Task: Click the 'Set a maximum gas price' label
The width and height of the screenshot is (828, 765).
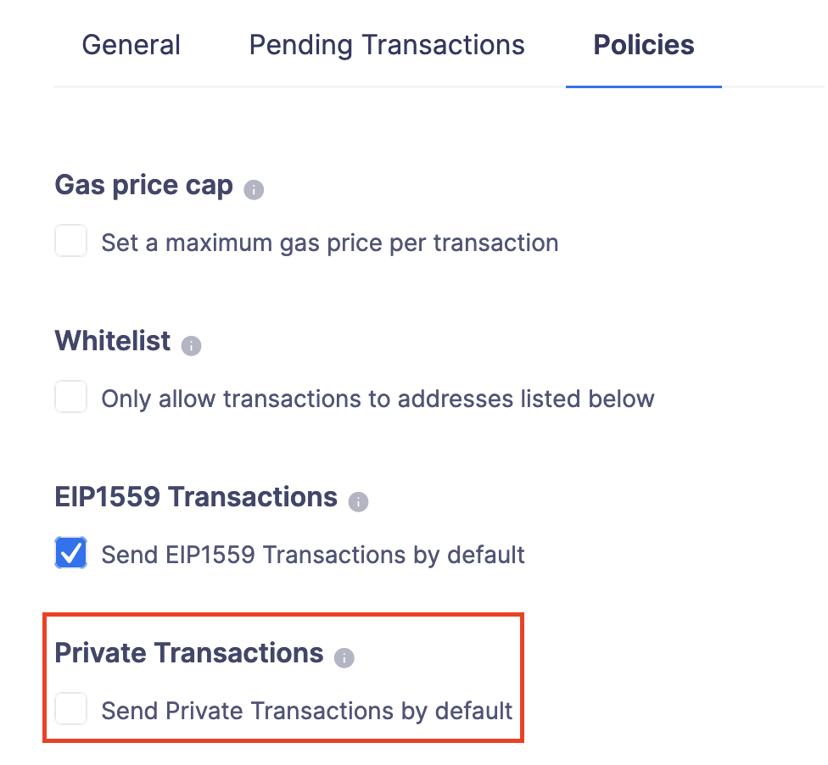Action: [330, 243]
